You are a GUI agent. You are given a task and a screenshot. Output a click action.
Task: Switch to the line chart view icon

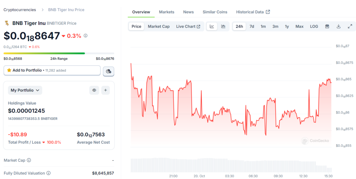(212, 26)
